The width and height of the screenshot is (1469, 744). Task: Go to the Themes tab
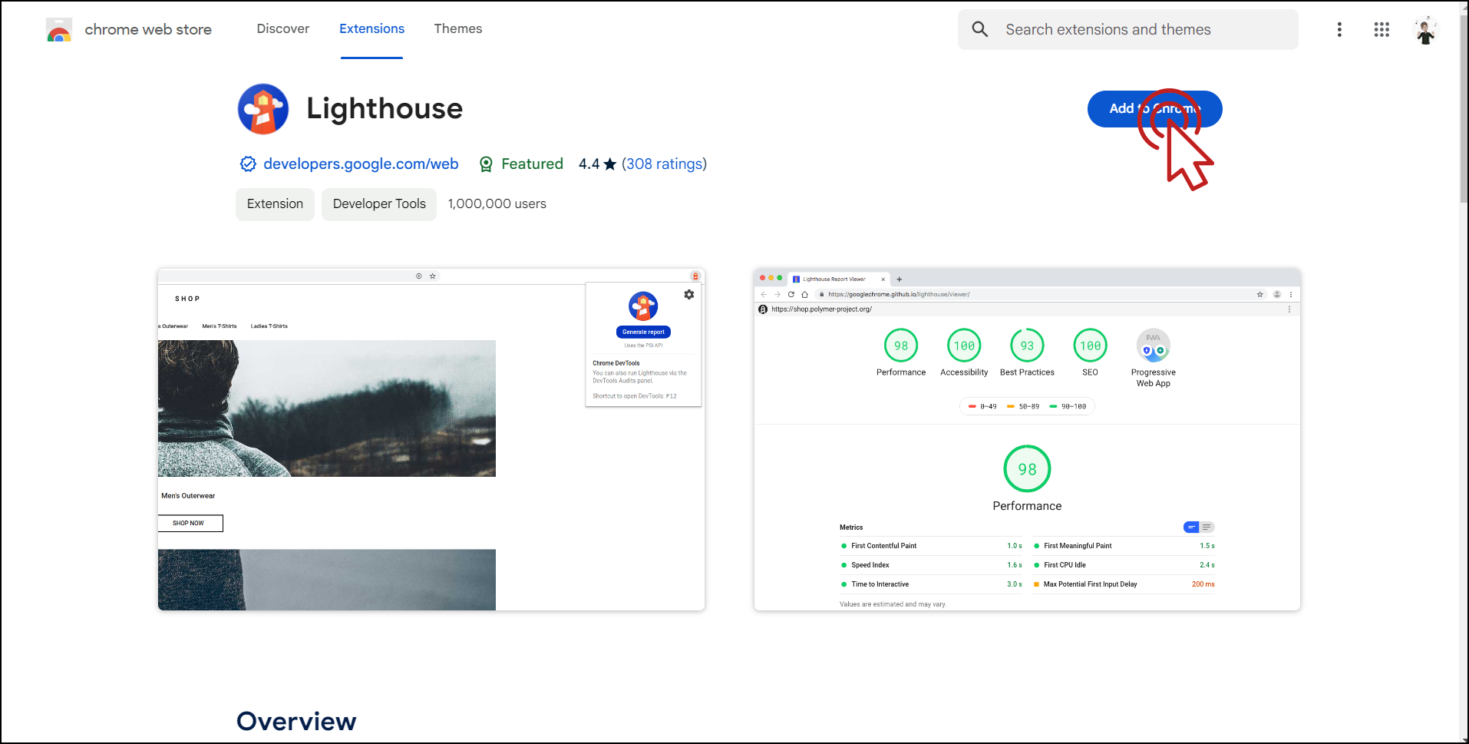coord(458,28)
